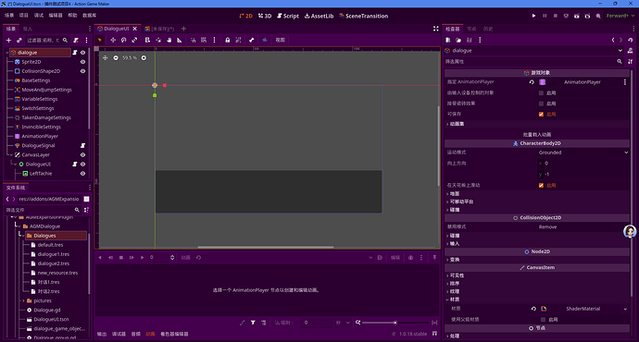The image size is (639, 342).
Task: Toggle visibility of CollisionShape2D node
Action: (82, 71)
